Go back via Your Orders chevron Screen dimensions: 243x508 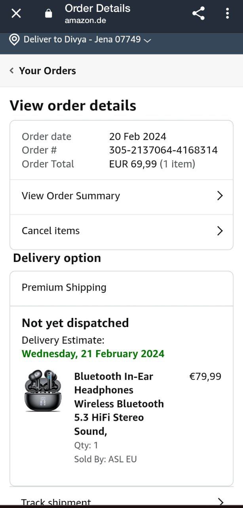[x=12, y=71]
